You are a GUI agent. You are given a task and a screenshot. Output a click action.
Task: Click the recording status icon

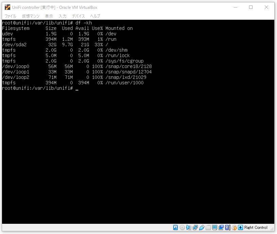(x=221, y=228)
